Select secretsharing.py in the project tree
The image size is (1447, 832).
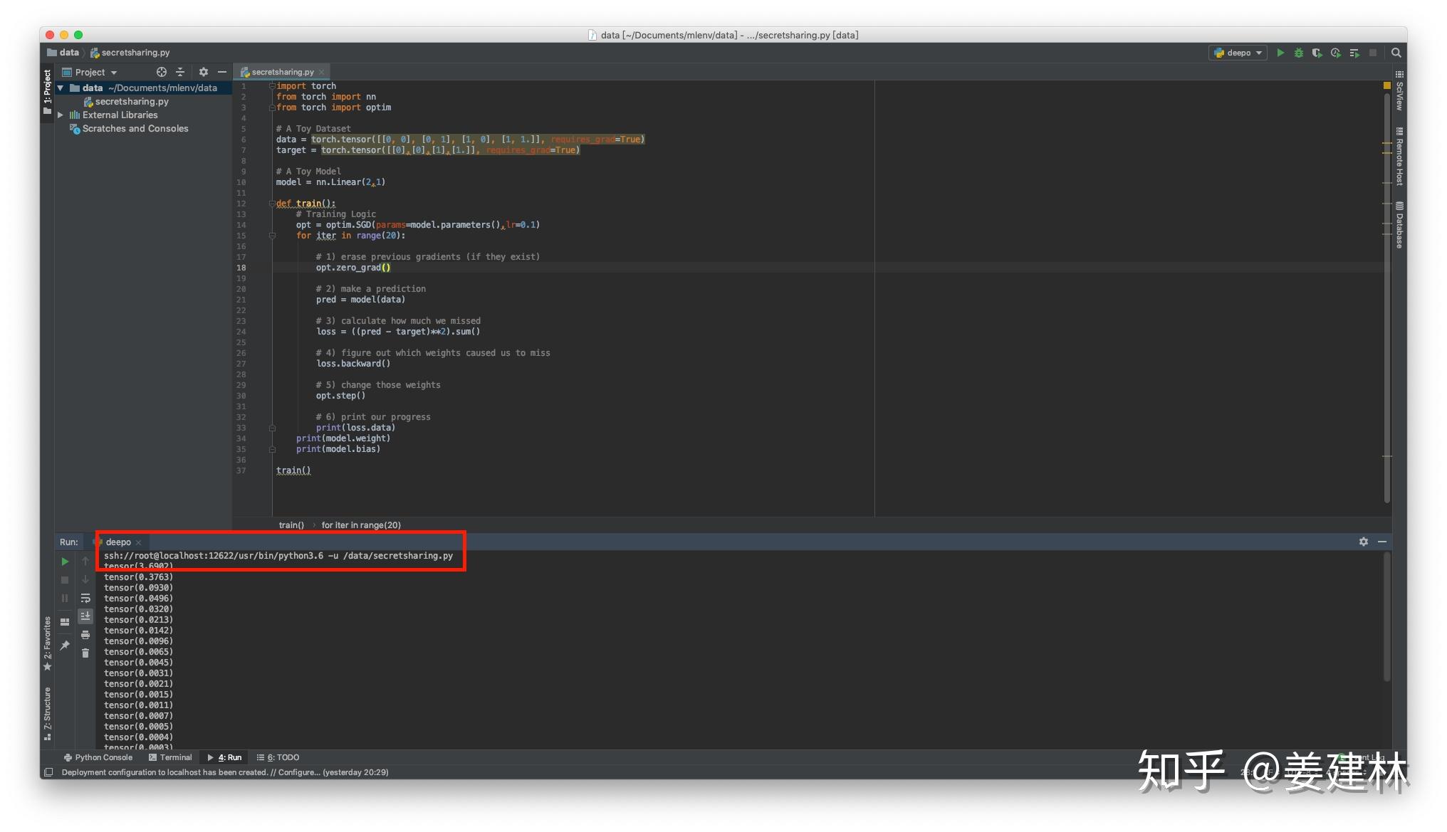click(132, 102)
